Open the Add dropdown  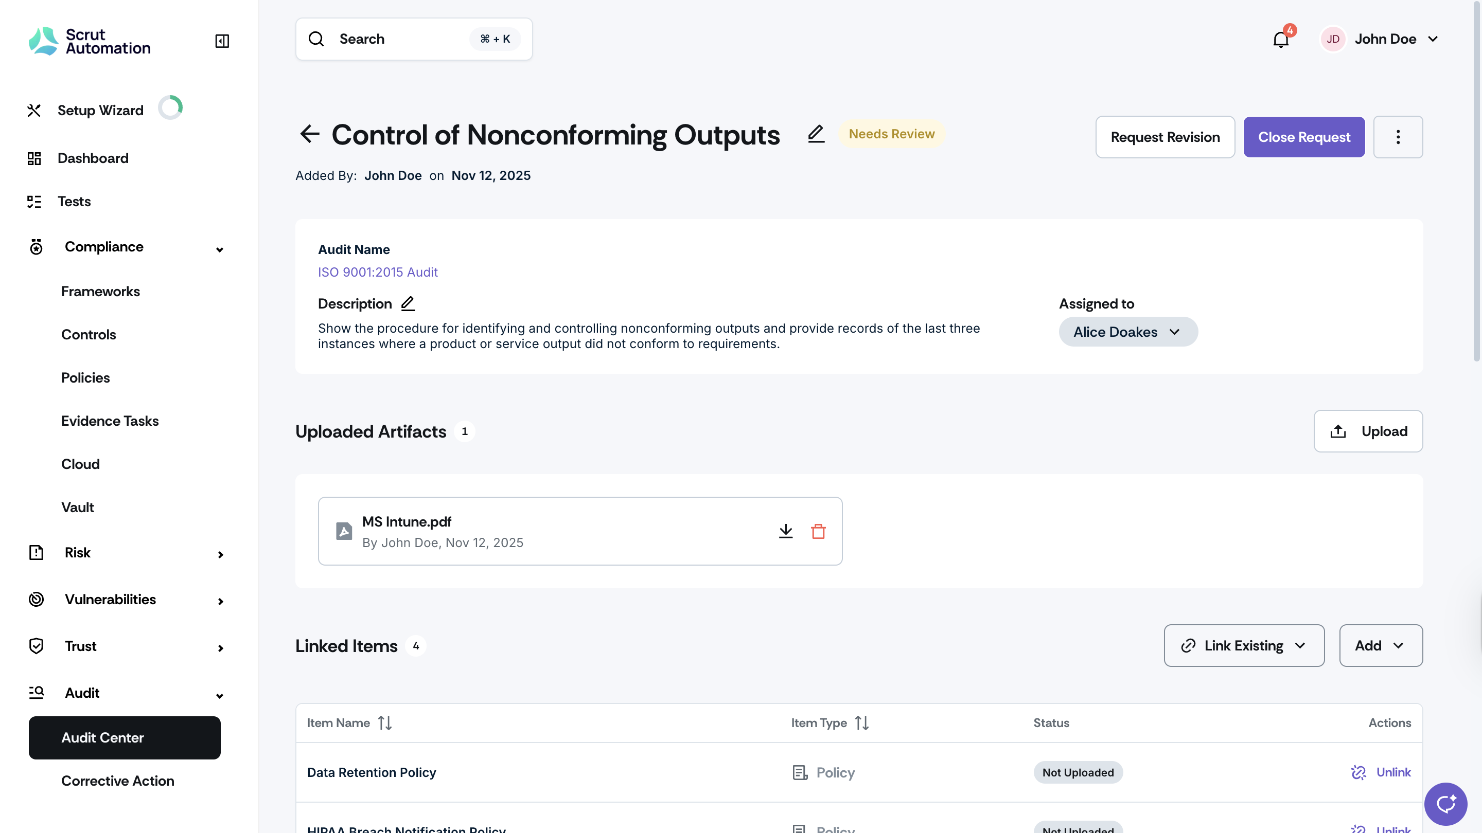click(1381, 646)
